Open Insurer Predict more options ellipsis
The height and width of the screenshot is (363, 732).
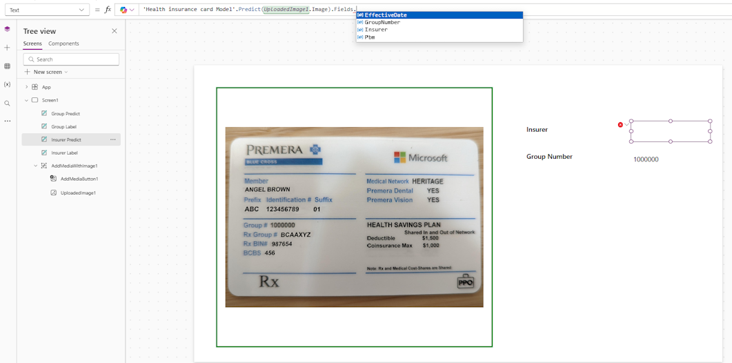click(x=113, y=139)
